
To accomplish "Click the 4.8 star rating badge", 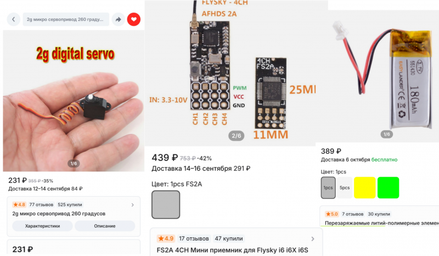I will pyautogui.click(x=19, y=205).
